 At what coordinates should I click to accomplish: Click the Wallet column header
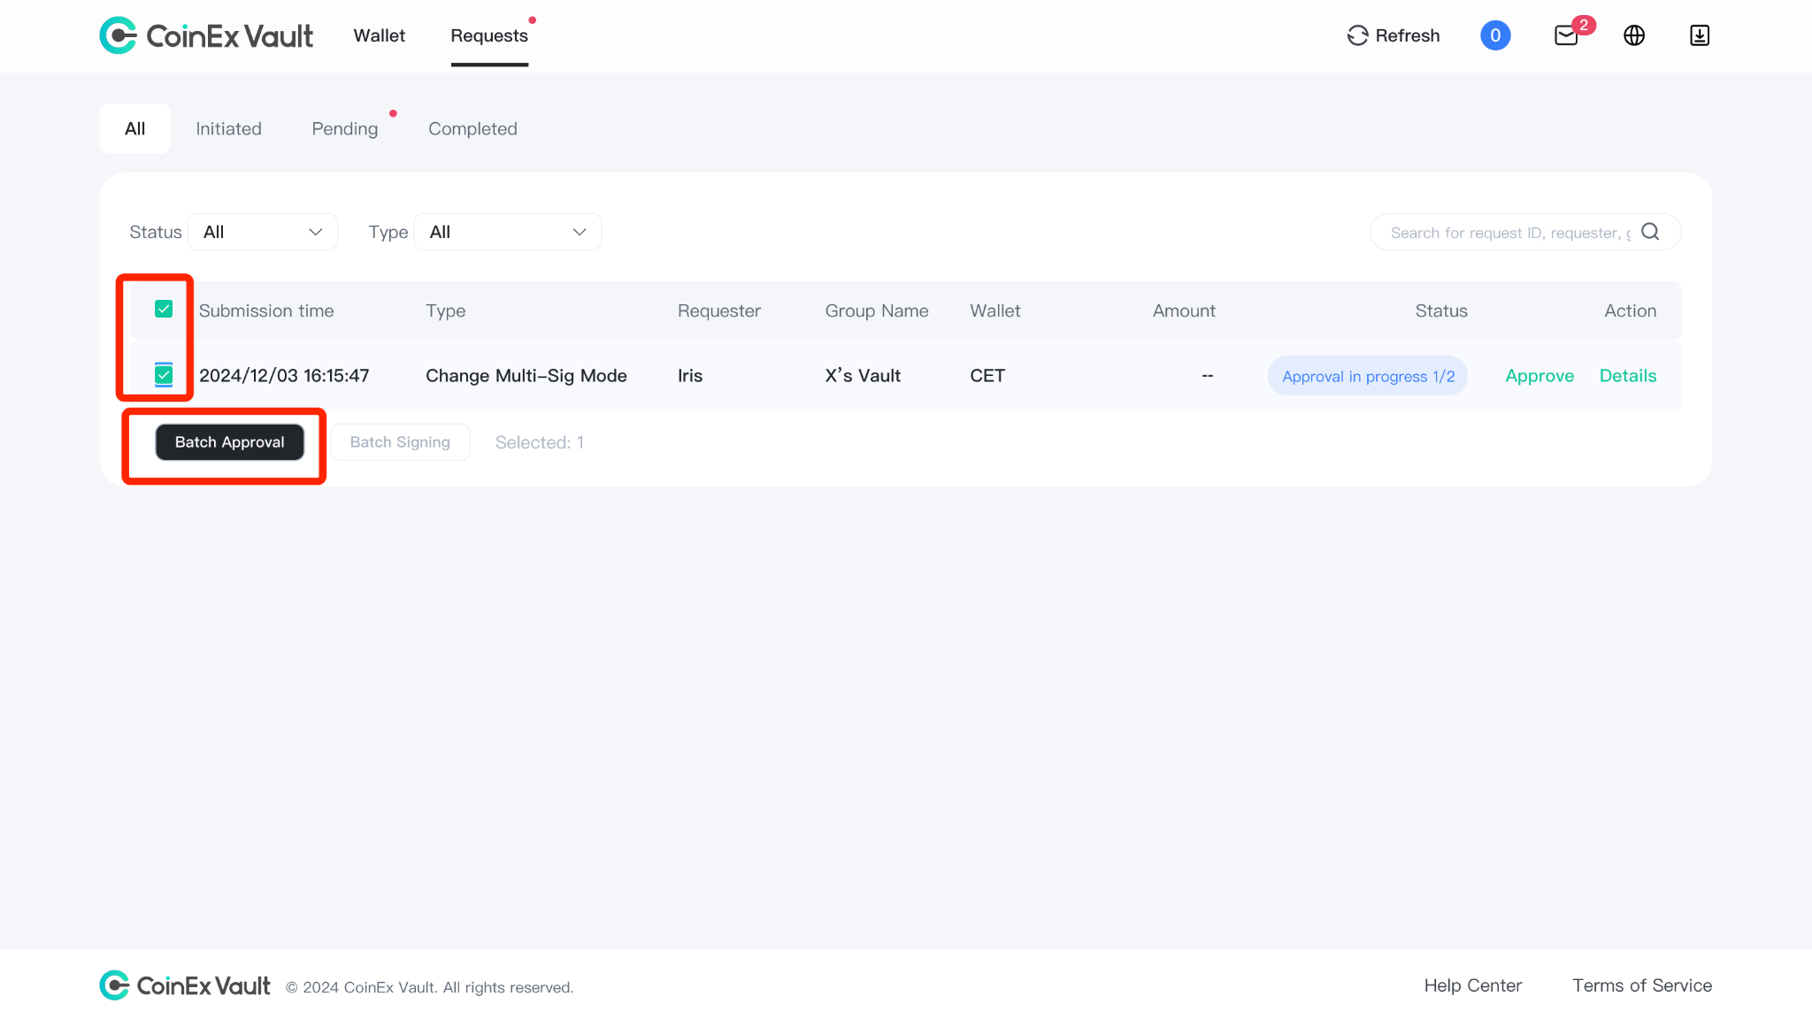click(995, 310)
